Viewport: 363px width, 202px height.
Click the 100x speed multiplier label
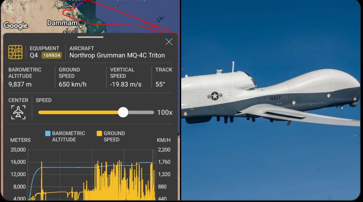(165, 112)
